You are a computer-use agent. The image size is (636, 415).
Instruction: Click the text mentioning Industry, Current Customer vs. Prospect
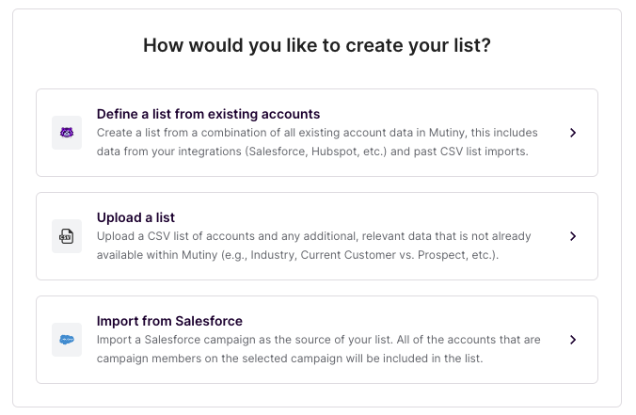click(297, 255)
